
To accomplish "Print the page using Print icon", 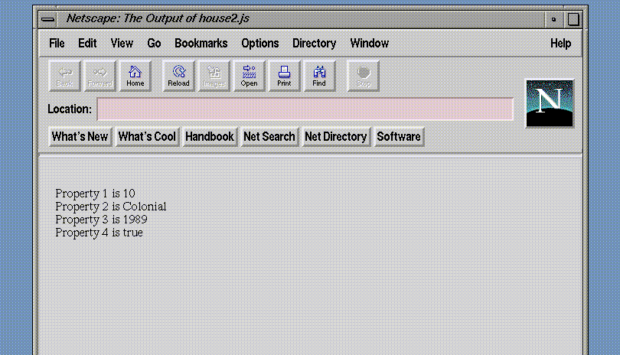I will 284,76.
